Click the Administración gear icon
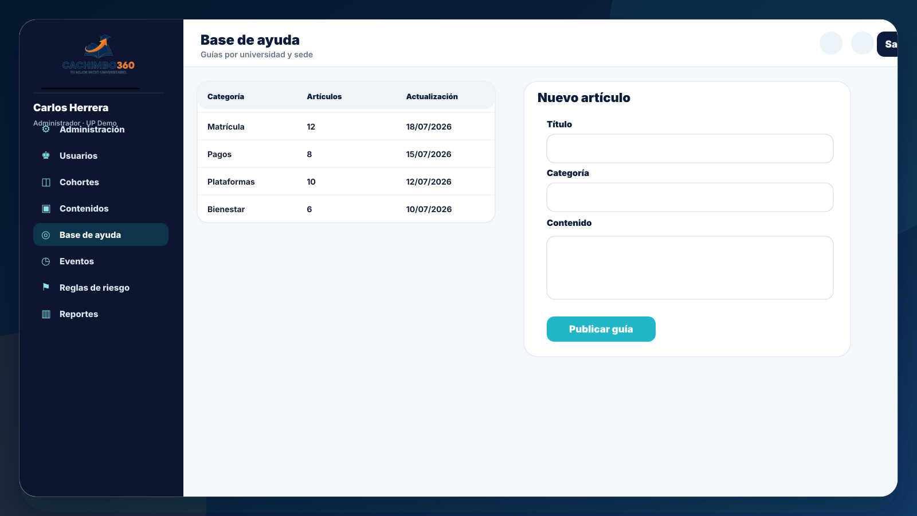This screenshot has height=516, width=917. tap(46, 130)
